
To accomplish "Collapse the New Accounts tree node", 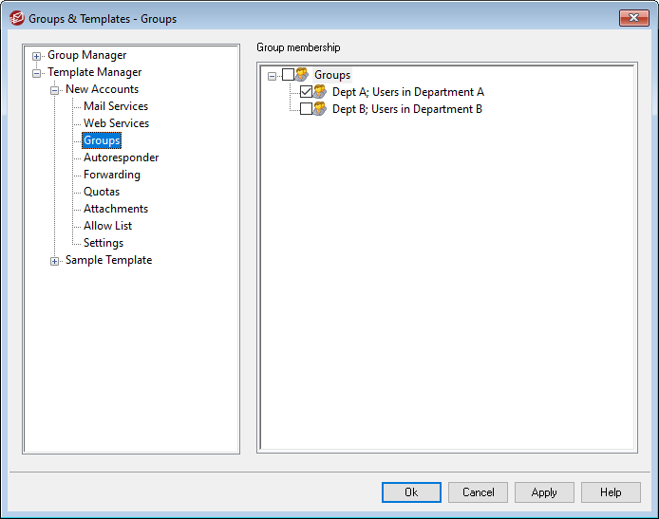I will click(55, 90).
